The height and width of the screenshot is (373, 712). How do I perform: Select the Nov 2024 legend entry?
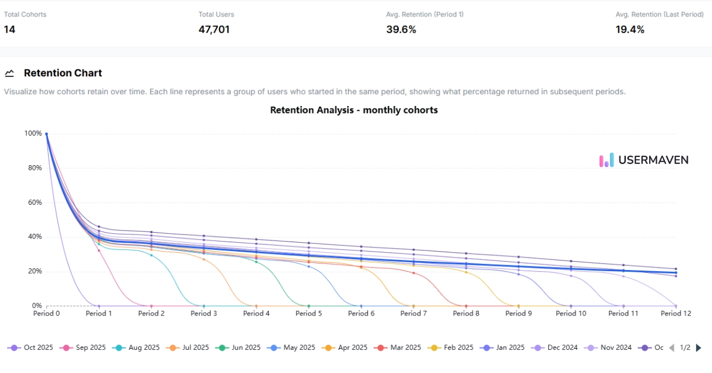point(608,348)
